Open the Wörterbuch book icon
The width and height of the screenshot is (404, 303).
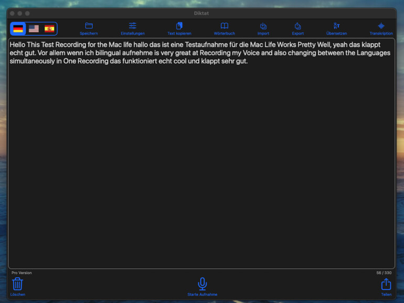[x=225, y=26]
